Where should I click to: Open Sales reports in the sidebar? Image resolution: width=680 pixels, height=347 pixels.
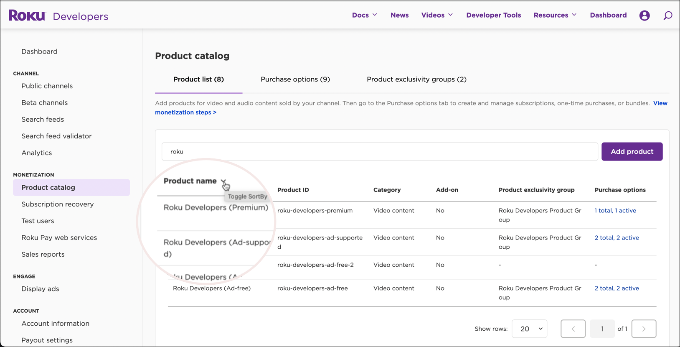(x=43, y=254)
